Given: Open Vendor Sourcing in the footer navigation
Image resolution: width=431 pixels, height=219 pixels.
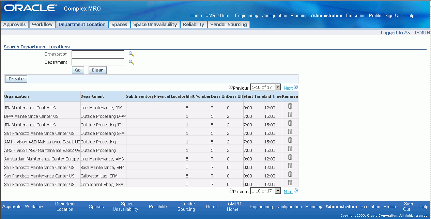Looking at the screenshot, I should point(186,207).
